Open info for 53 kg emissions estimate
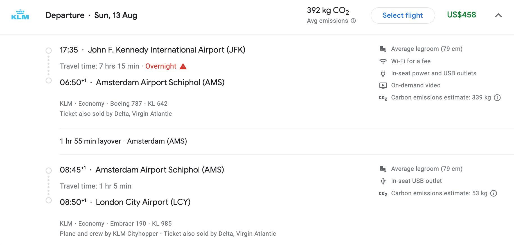Image resolution: width=514 pixels, height=245 pixels. point(494,193)
